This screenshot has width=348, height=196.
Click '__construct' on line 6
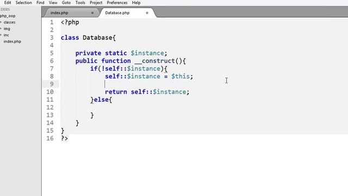pyautogui.click(x=154, y=61)
